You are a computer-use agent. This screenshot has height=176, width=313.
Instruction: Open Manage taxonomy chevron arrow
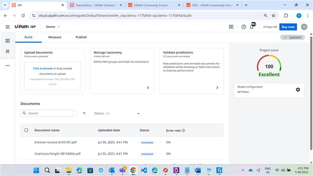(x=148, y=88)
